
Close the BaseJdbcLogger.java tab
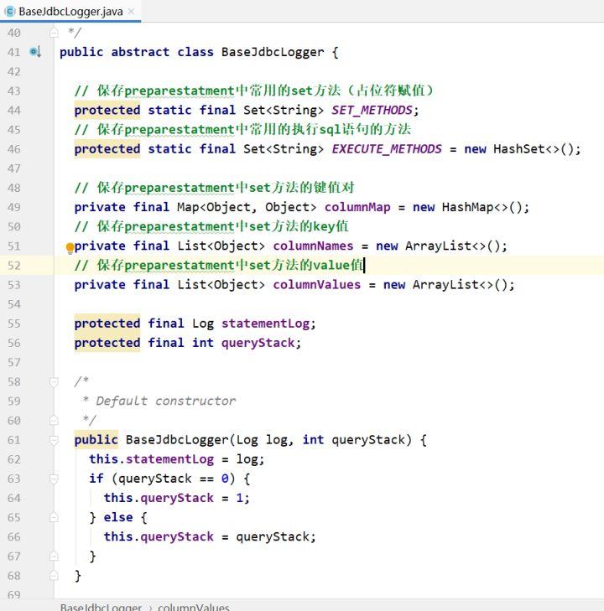coord(131,12)
